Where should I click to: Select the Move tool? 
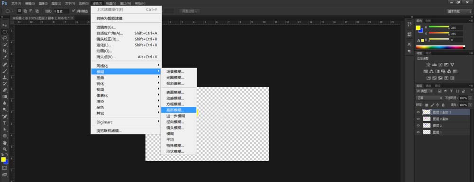tap(5, 26)
